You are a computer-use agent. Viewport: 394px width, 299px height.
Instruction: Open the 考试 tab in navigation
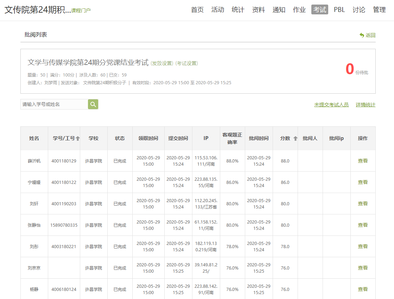coord(319,10)
